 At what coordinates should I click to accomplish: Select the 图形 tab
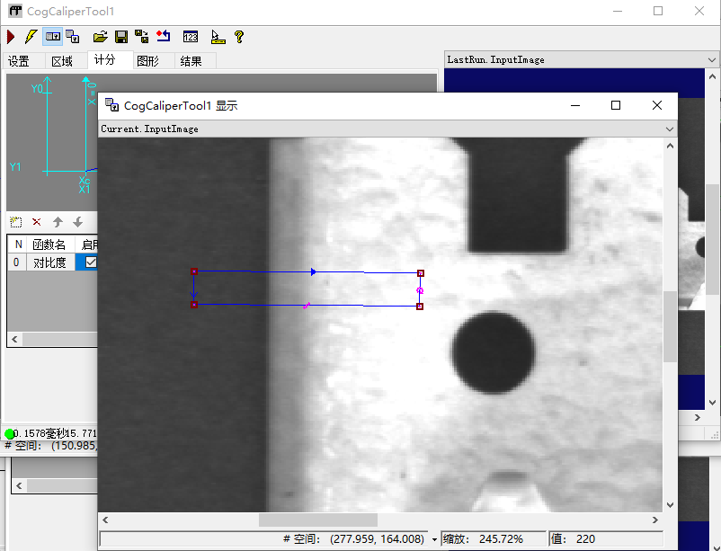[x=147, y=61]
